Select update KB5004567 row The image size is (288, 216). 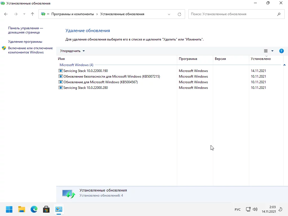(170, 82)
